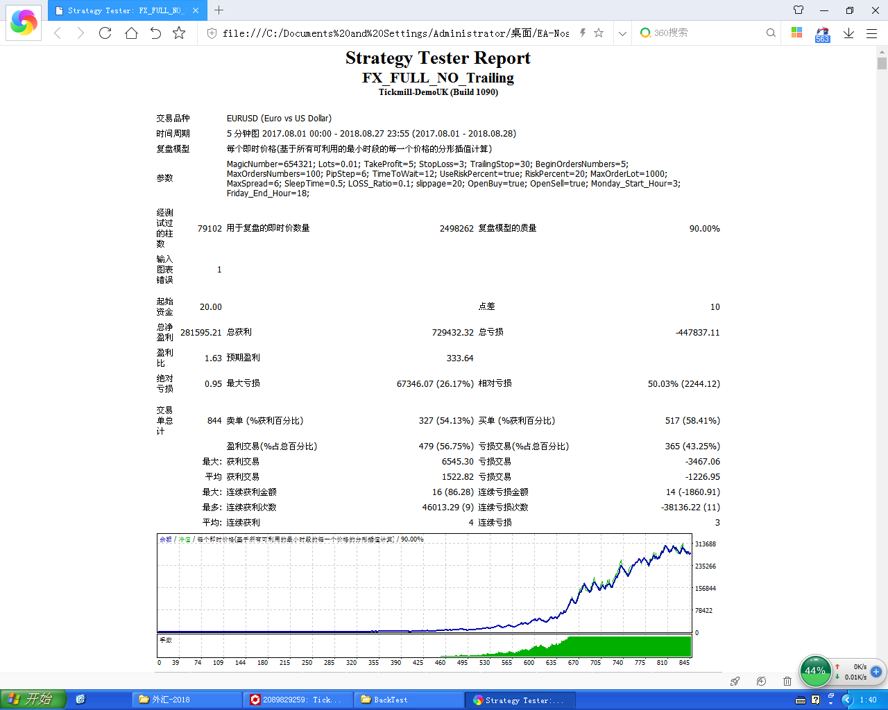Click the skin shirt icon in title bar
Screen dimensions: 888x710
(x=799, y=10)
